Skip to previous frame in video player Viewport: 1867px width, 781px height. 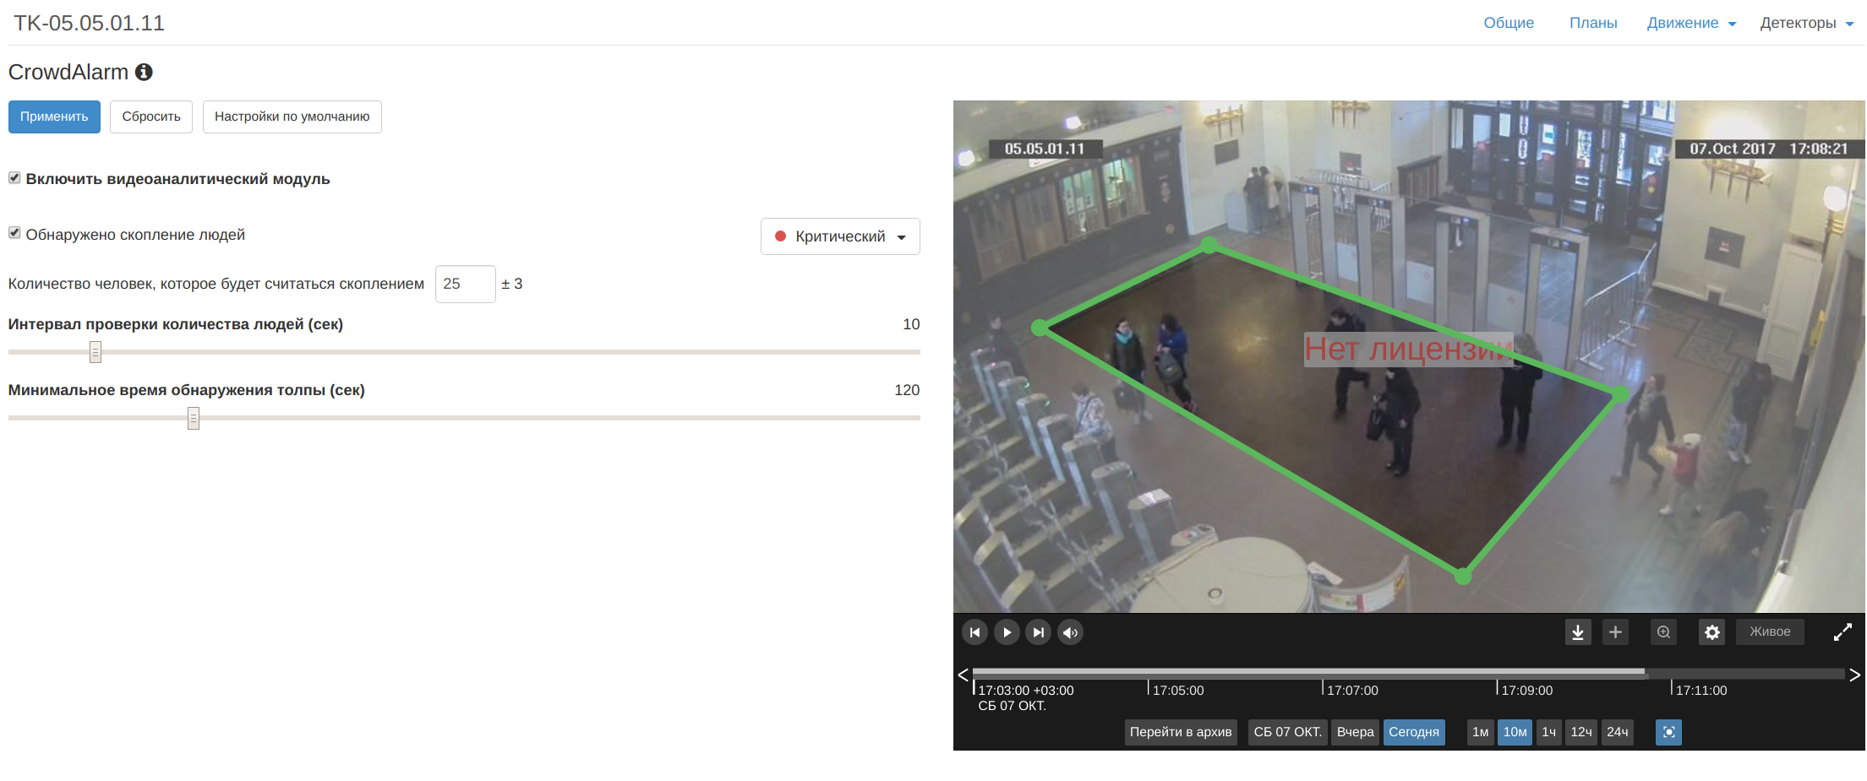974,632
